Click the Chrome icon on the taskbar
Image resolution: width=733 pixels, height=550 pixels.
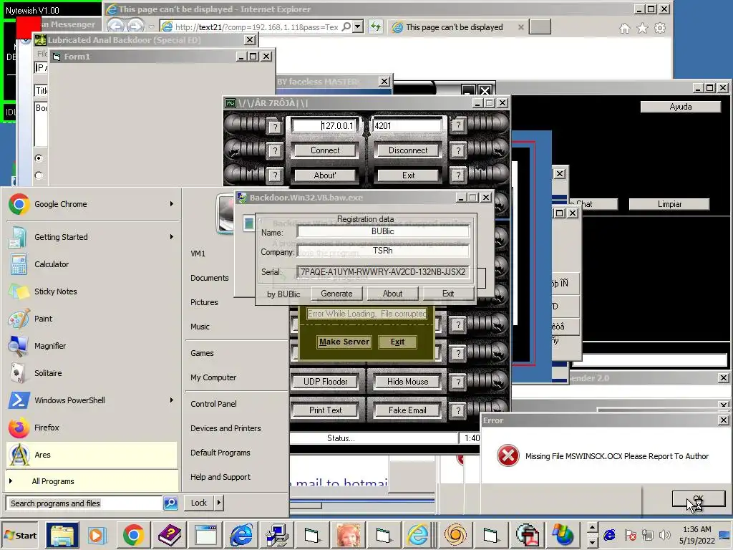(133, 535)
